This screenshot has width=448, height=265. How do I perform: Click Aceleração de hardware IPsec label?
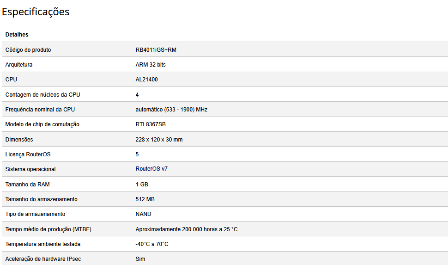[43, 259]
